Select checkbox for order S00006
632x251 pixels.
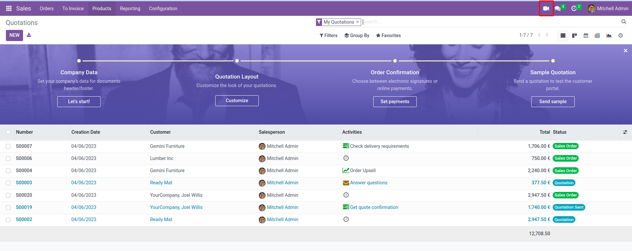point(8,159)
